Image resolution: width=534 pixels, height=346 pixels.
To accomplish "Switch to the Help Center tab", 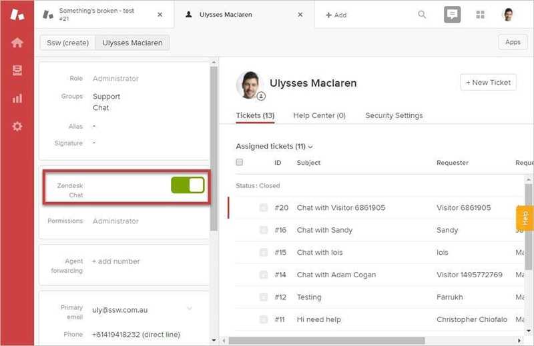I will 319,115.
